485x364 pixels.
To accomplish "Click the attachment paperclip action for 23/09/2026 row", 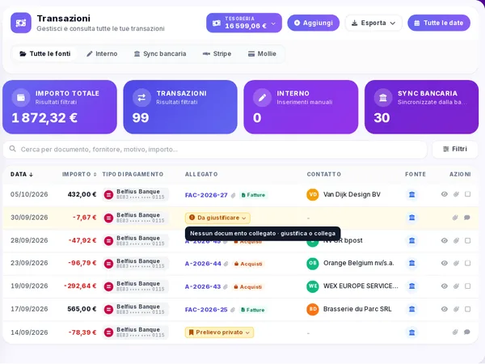I will click(x=456, y=263).
